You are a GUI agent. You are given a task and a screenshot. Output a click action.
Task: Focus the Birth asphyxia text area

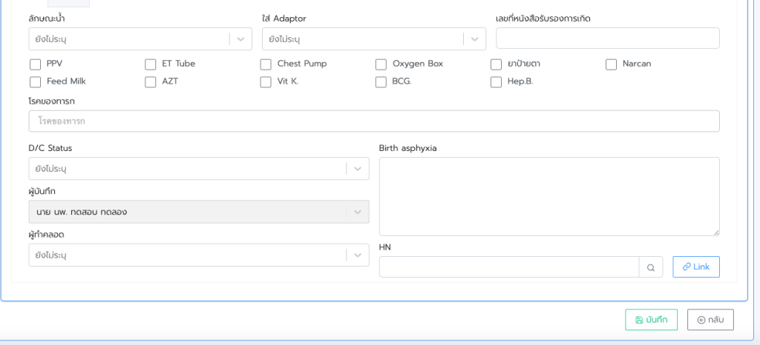tap(548, 196)
